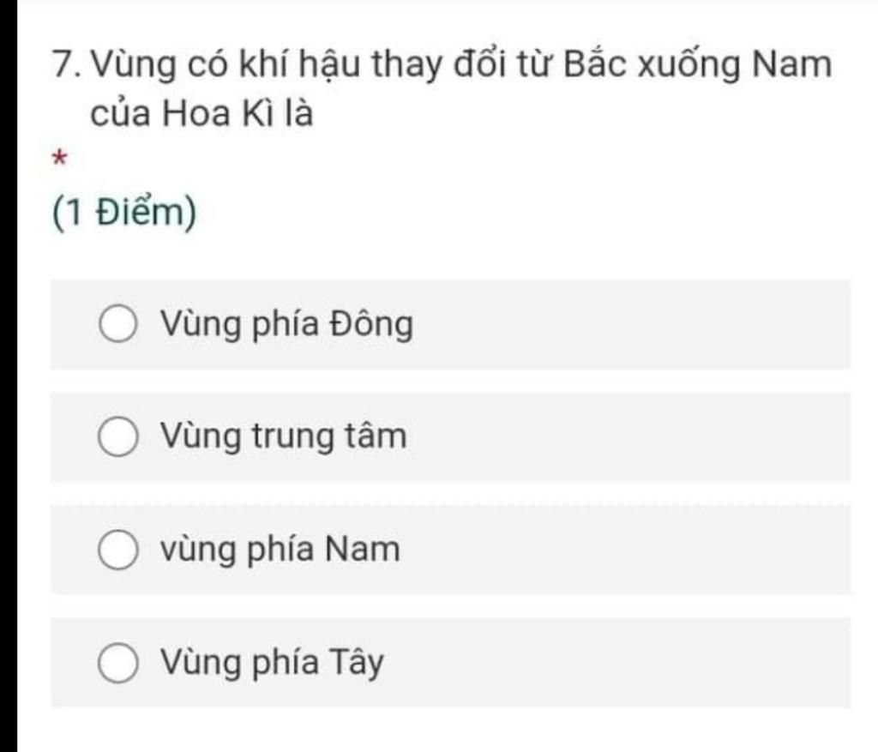Mark the "vùng phía Nam" radio button
The height and width of the screenshot is (752, 878).
117,550
